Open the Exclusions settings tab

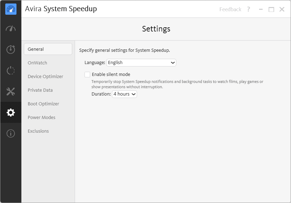click(x=38, y=131)
